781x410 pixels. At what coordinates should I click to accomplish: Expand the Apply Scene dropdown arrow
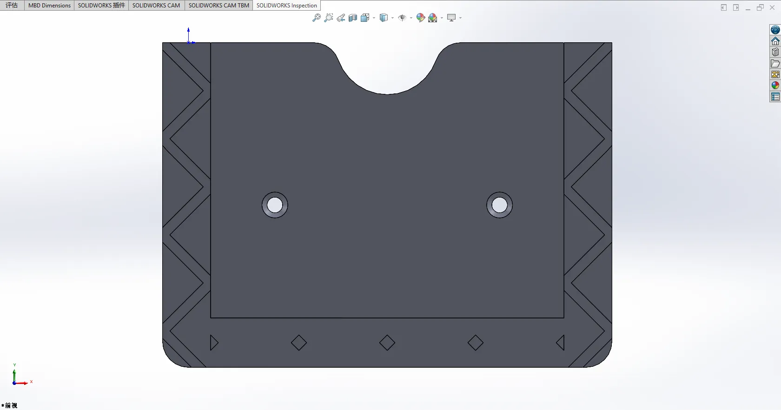click(x=442, y=18)
